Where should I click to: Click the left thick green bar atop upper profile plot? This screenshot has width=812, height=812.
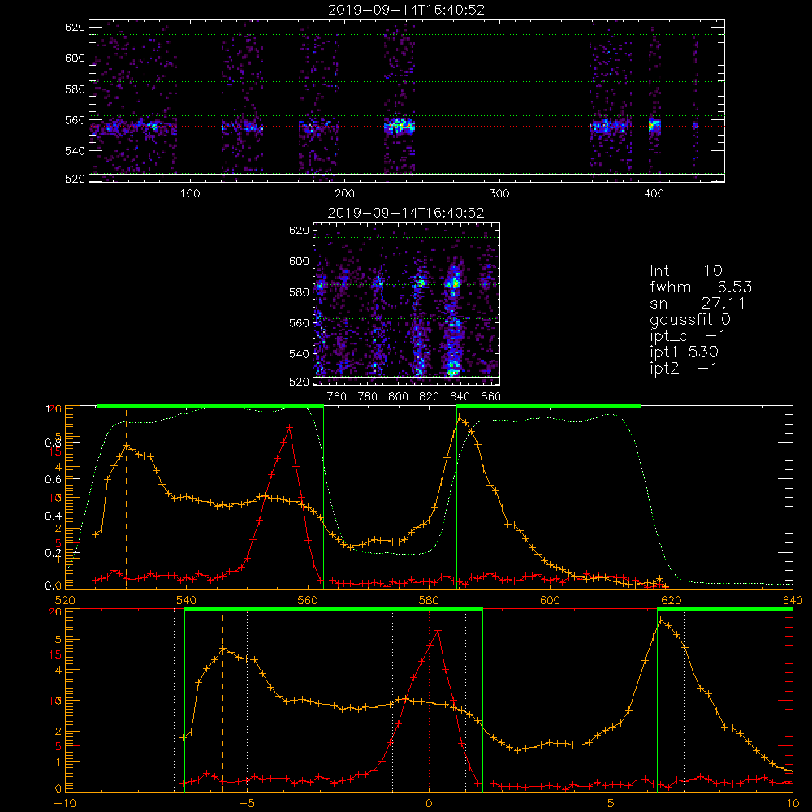[210, 406]
